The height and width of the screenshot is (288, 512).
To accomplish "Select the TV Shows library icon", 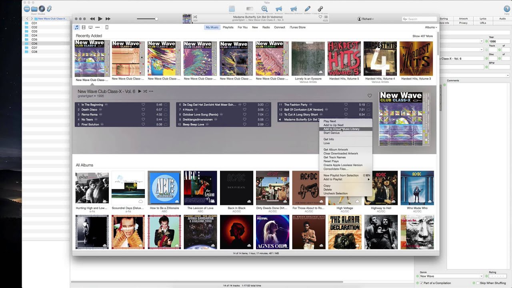I will (90, 27).
